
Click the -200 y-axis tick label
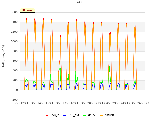15,100
